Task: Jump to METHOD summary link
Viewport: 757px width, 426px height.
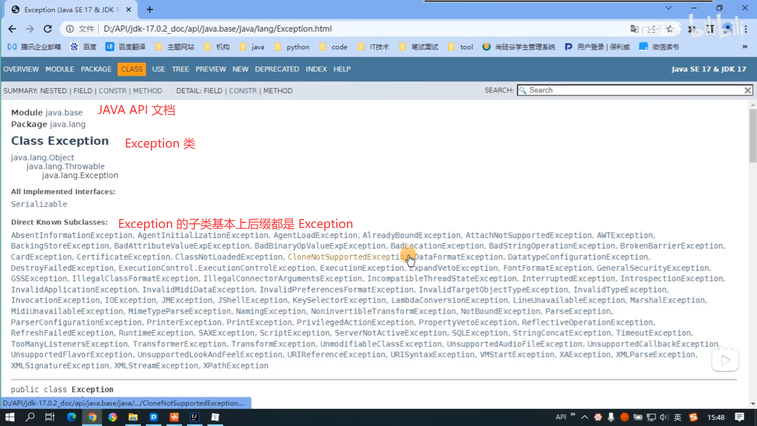Action: (x=147, y=91)
